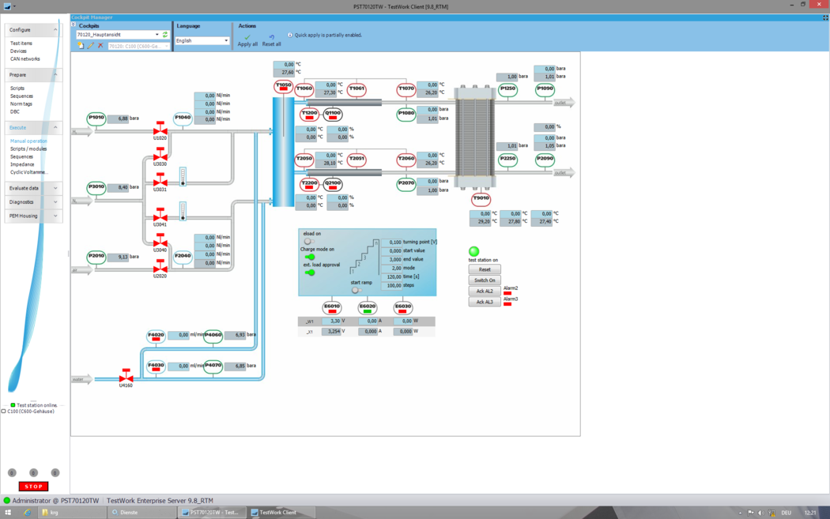Click the red delete cockpit X icon
The image size is (830, 519).
(x=100, y=46)
